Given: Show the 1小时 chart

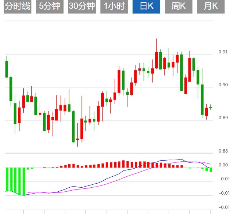Looking at the screenshot, I should coord(114,6).
